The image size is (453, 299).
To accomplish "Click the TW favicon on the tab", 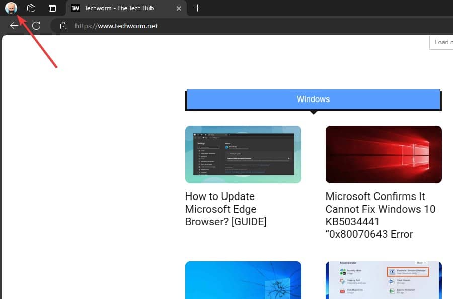I will 75,8.
